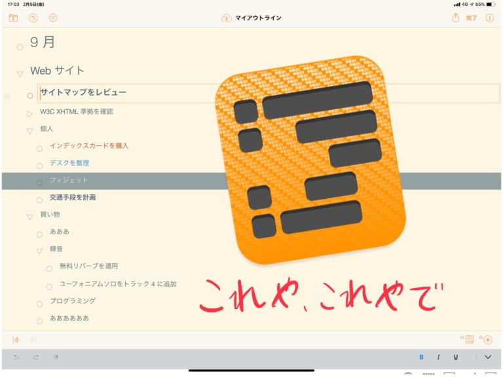Select the 個人 row text

pos(47,128)
